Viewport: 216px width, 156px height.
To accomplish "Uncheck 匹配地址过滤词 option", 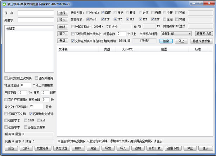I will coord(31,114).
